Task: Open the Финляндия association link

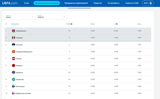Action: (20, 86)
